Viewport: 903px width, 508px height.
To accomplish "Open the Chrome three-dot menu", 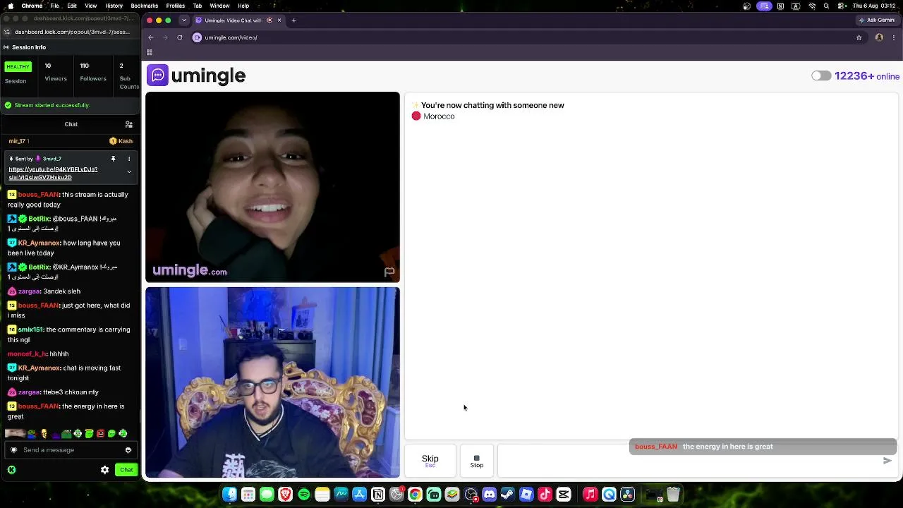I will [894, 37].
